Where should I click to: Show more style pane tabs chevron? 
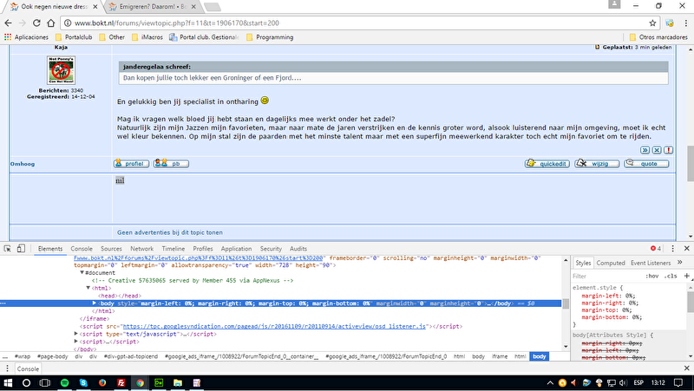[680, 263]
